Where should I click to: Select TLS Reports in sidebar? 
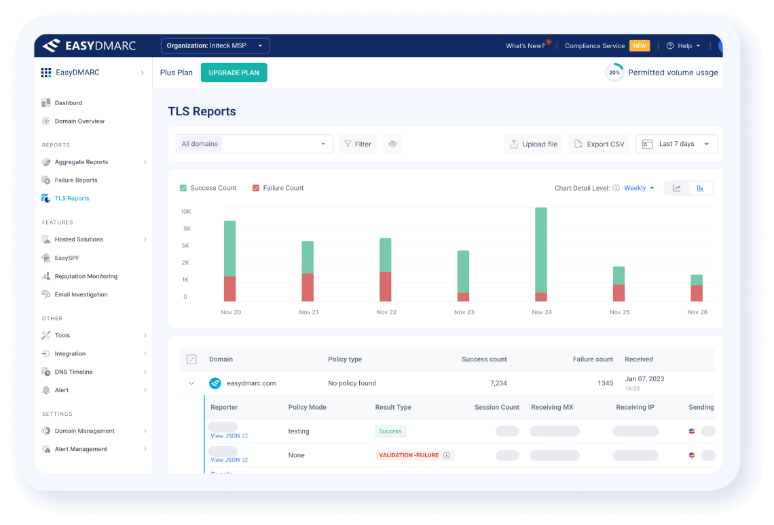coord(72,198)
